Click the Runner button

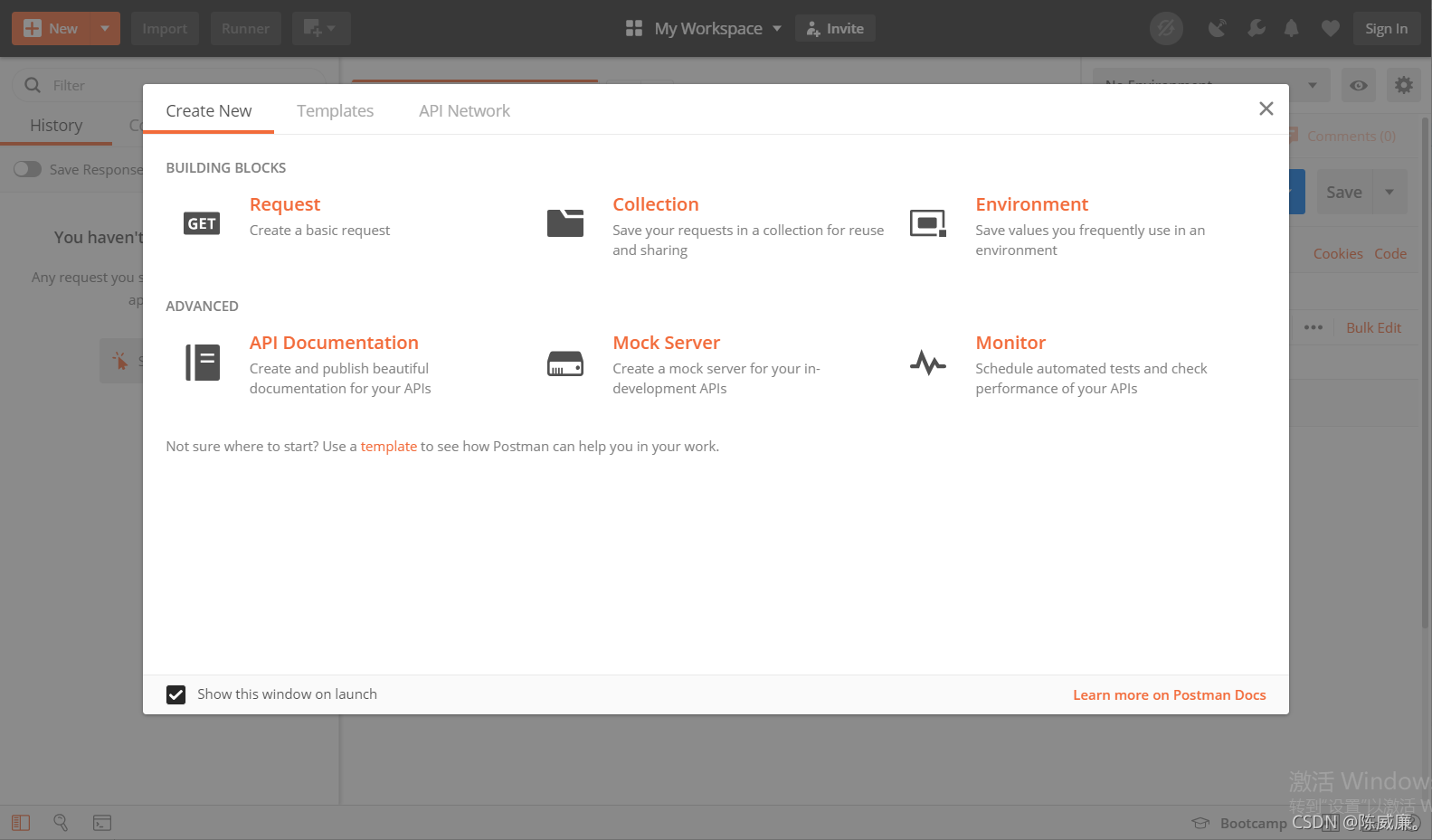(x=245, y=29)
